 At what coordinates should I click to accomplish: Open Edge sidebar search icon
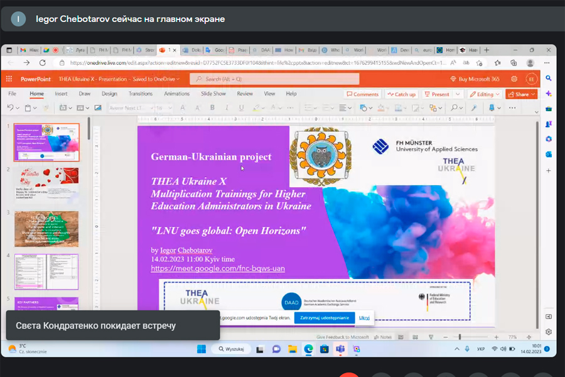pos(548,79)
